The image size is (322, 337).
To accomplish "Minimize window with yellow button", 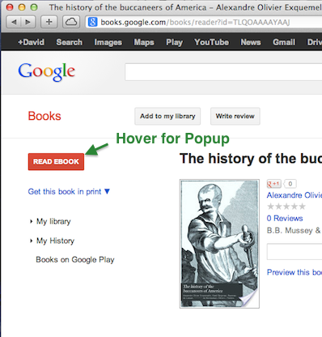I will point(22,7).
